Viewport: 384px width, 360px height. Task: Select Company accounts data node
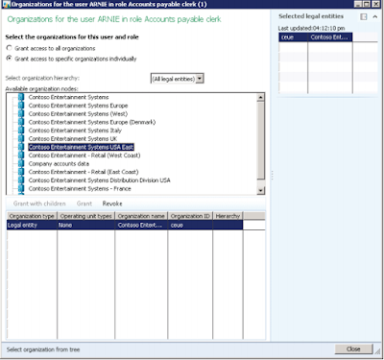pos(59,163)
